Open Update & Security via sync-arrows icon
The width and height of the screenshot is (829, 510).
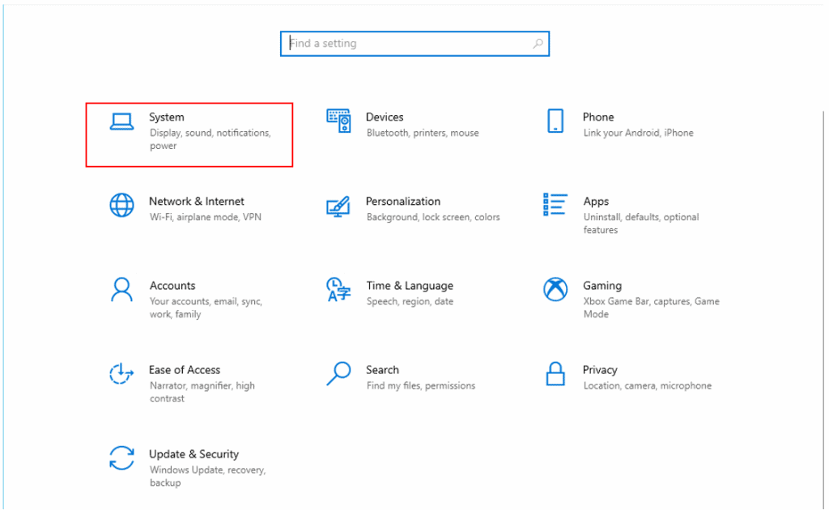click(121, 457)
